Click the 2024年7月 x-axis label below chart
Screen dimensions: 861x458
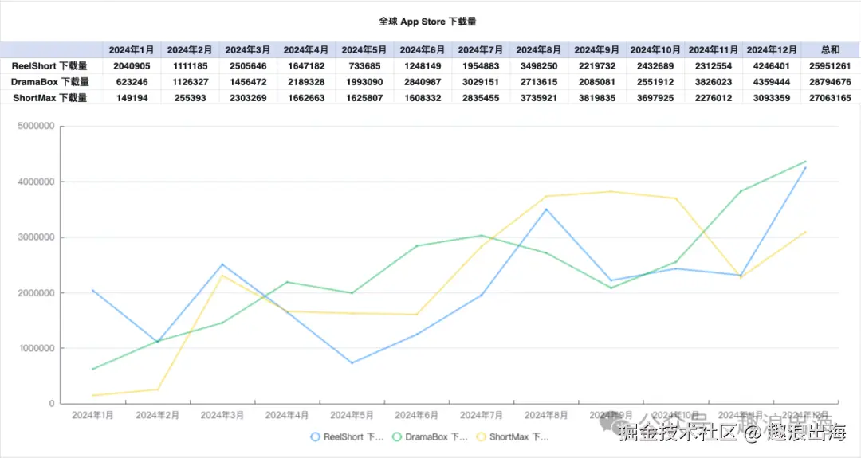482,415
